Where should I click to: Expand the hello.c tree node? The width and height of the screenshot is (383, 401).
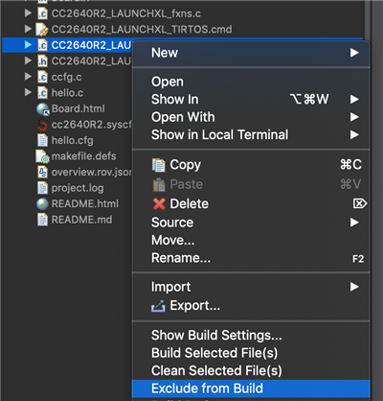(x=28, y=92)
